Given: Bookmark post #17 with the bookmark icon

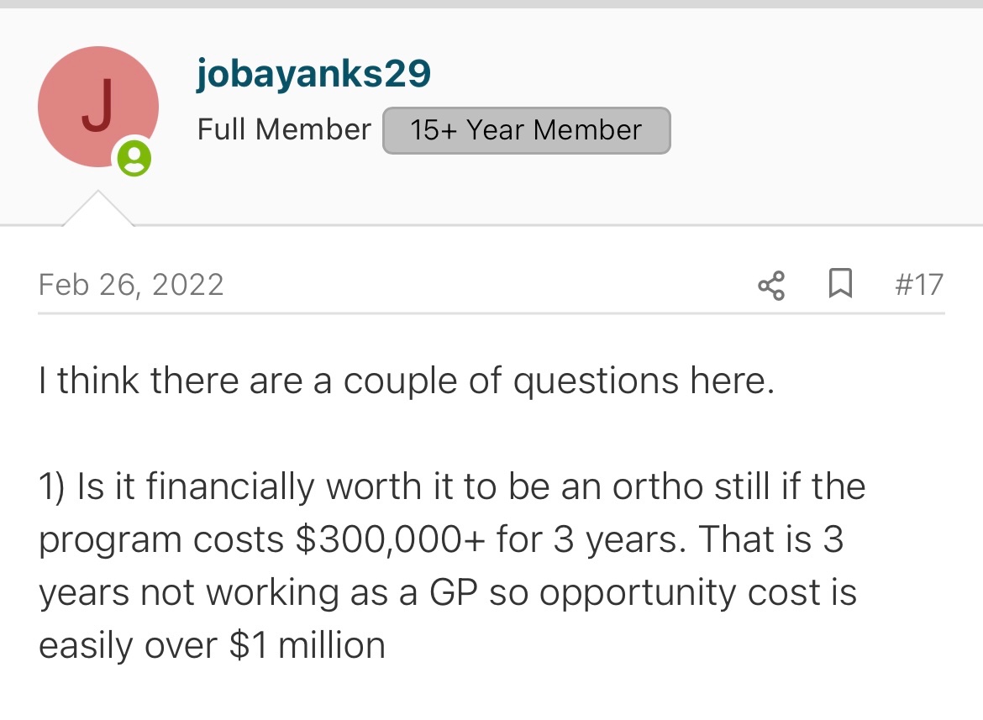Looking at the screenshot, I should (x=839, y=285).
